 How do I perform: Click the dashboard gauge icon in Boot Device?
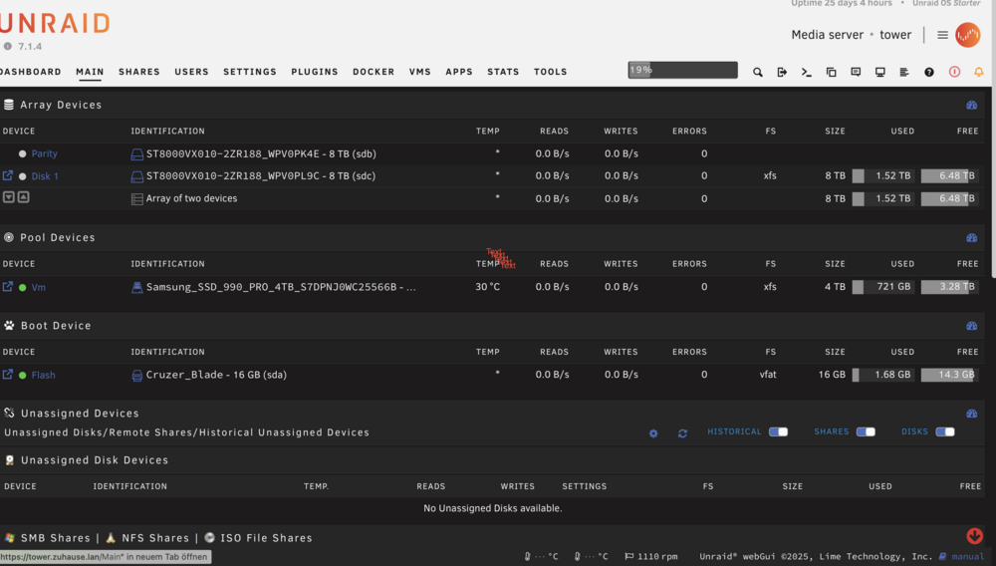click(972, 326)
